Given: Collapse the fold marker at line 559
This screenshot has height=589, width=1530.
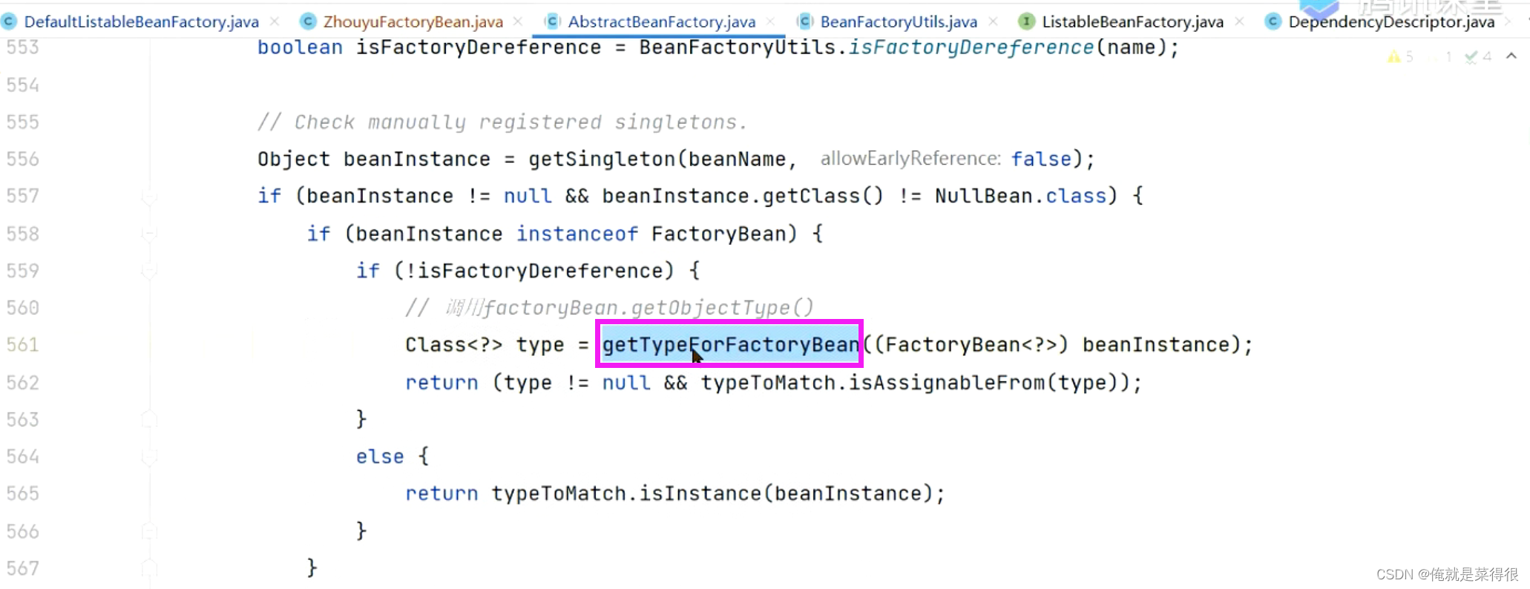Looking at the screenshot, I should coord(149,272).
